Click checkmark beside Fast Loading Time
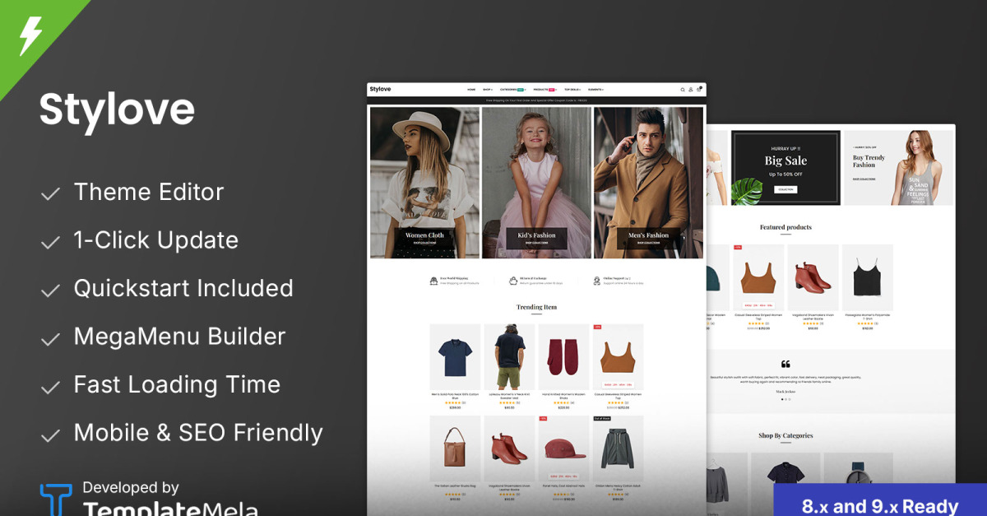This screenshot has width=987, height=516. point(51,387)
